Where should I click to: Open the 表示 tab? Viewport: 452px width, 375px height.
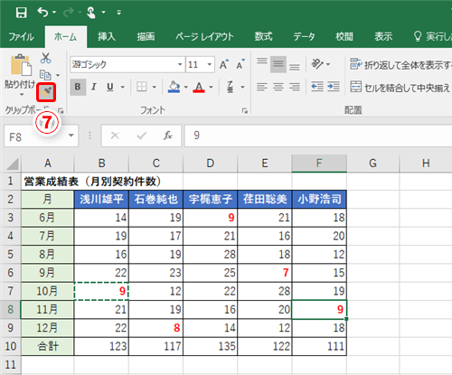[383, 37]
